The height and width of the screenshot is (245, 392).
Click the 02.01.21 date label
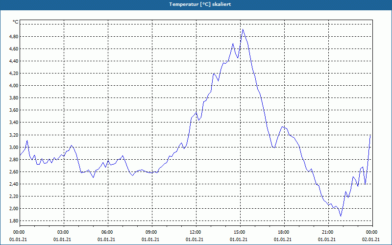(371, 240)
